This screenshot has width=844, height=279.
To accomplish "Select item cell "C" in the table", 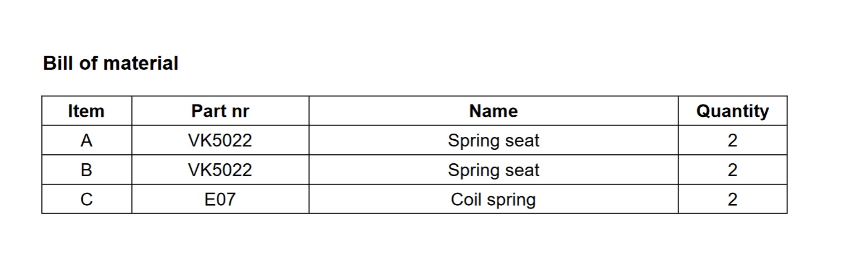I will (x=86, y=200).
